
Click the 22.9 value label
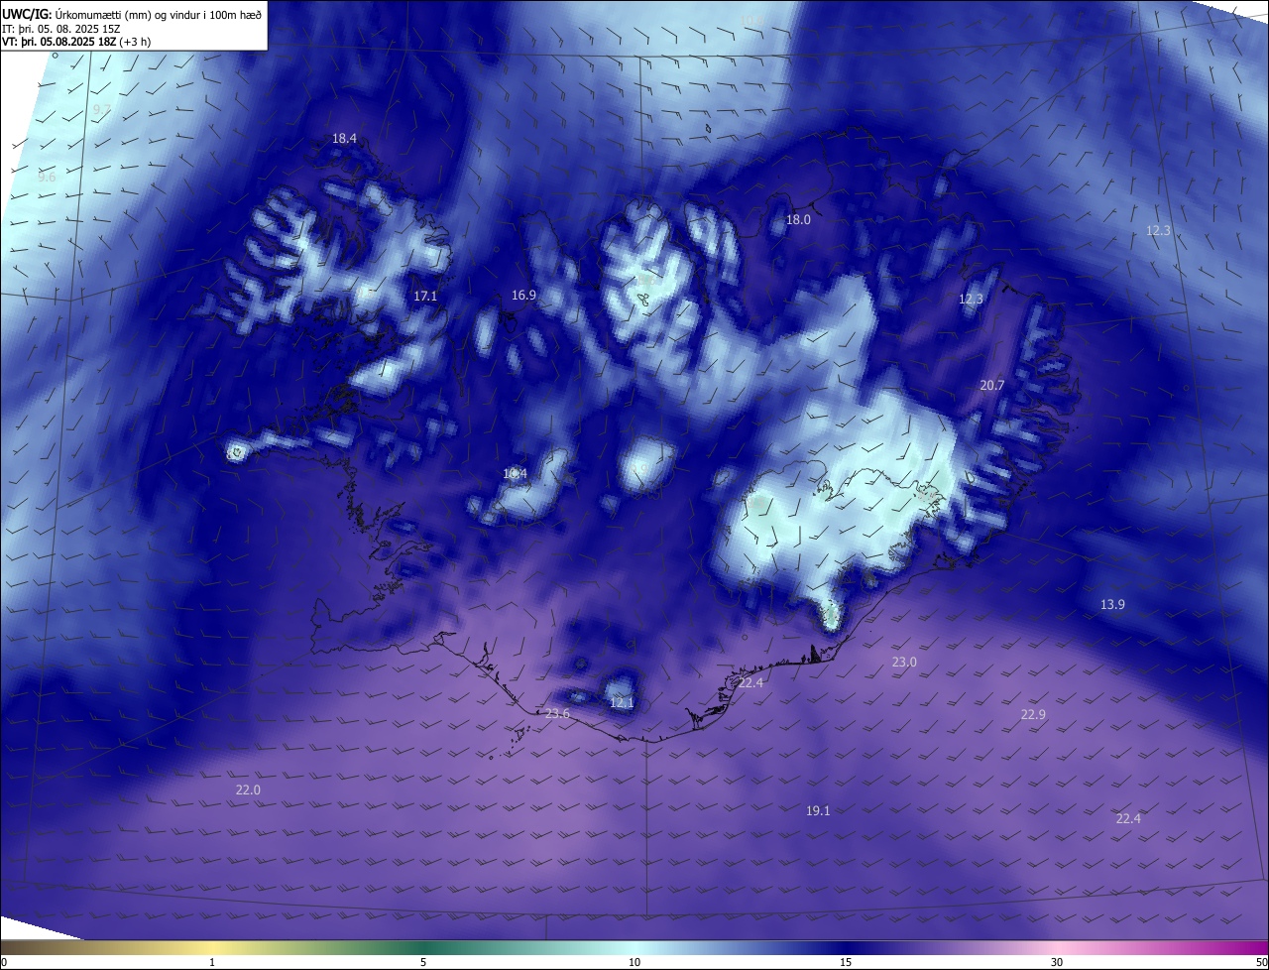pos(1033,715)
